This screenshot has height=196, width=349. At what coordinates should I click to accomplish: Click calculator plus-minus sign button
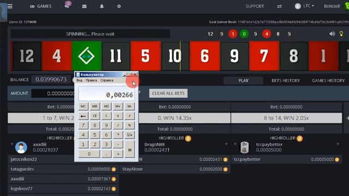[x=118, y=116]
